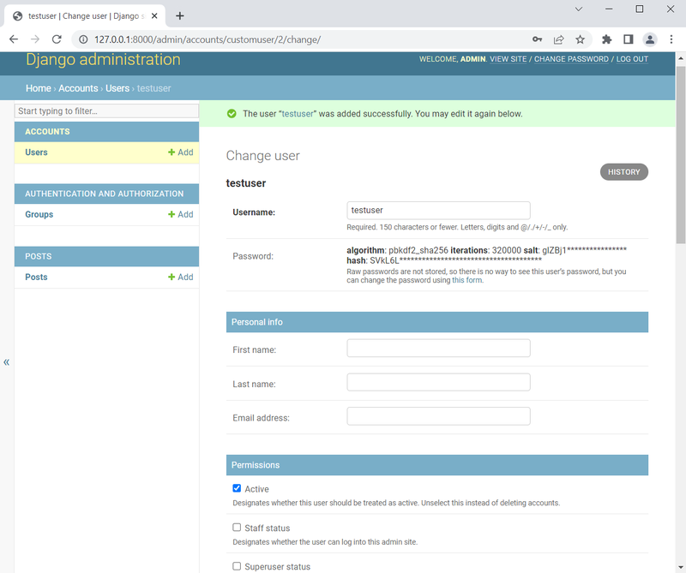Click the Username input field
Screen dimensions: 686x573
(x=438, y=210)
